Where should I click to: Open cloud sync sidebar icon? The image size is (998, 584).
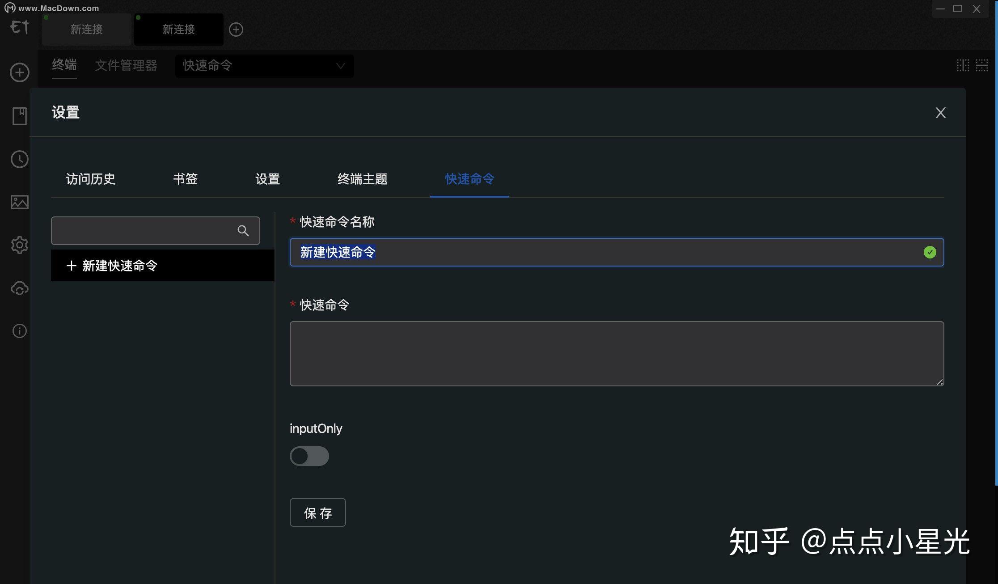(x=20, y=288)
